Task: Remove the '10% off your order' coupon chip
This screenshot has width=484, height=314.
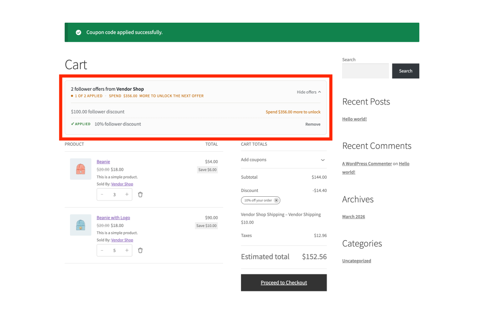Action: pos(276,201)
